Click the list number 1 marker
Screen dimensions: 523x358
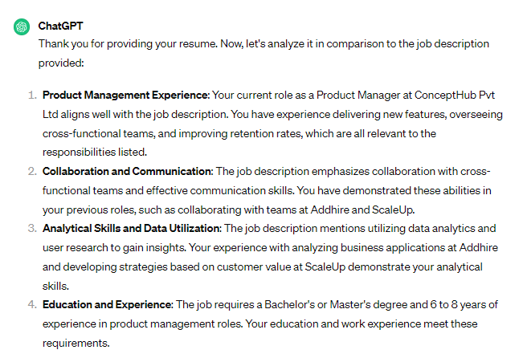coord(32,96)
